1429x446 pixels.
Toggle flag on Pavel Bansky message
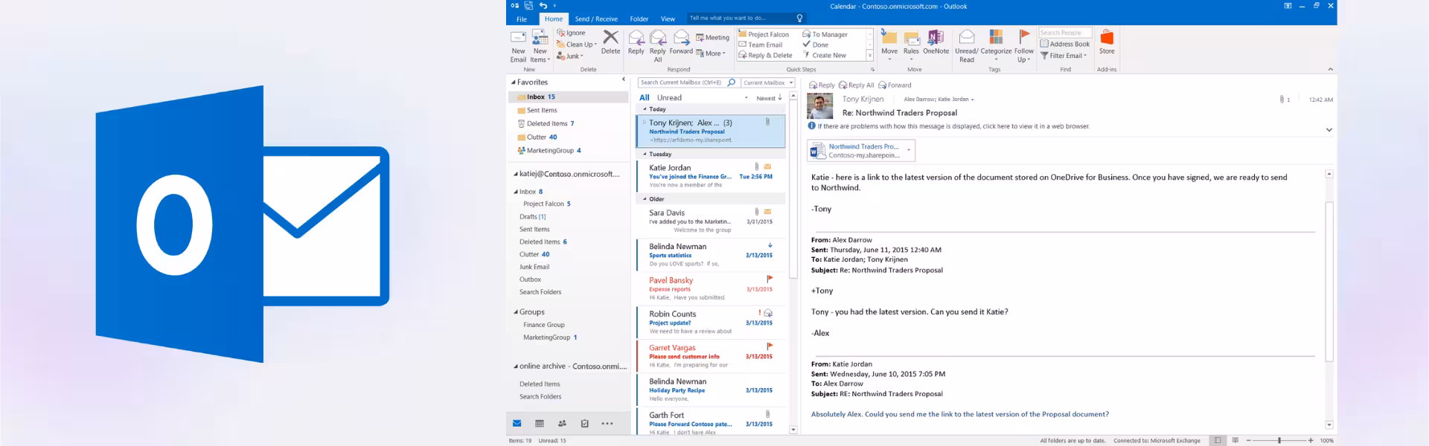pos(770,279)
